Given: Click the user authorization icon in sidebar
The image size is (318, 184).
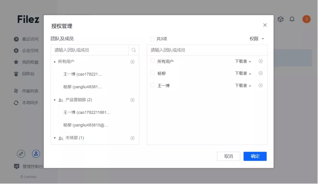Looking at the screenshot, I should [36, 154].
